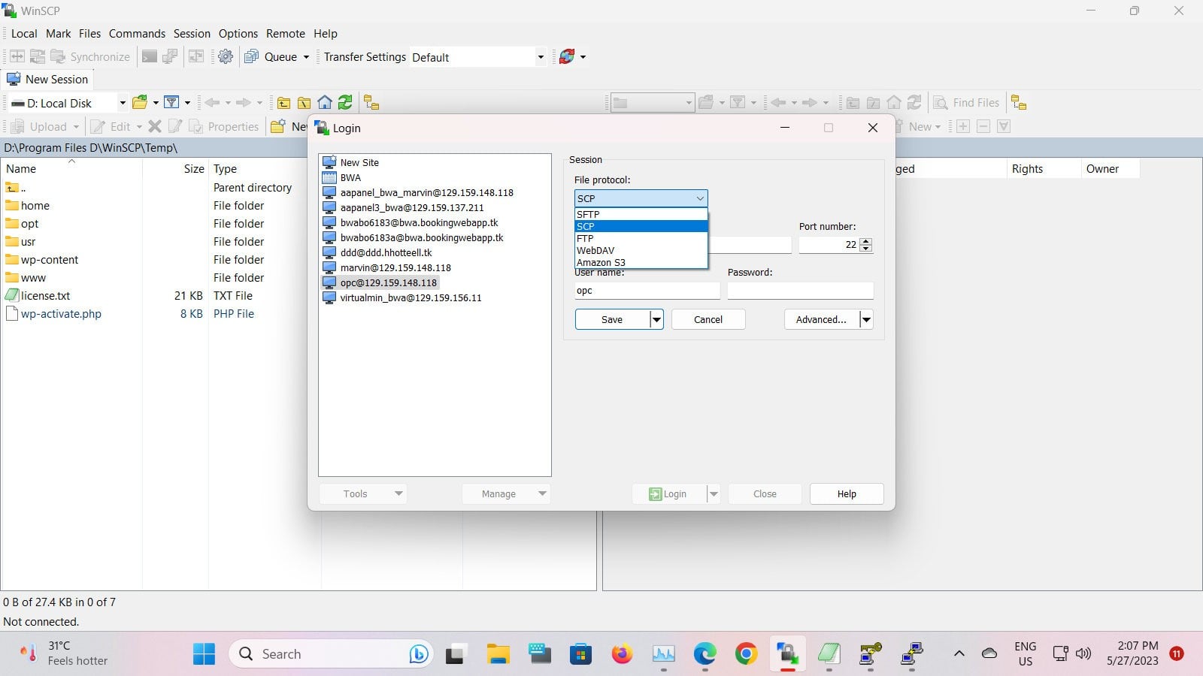1203x676 pixels.
Task: Choose SFTP from the protocol list
Action: 588,215
